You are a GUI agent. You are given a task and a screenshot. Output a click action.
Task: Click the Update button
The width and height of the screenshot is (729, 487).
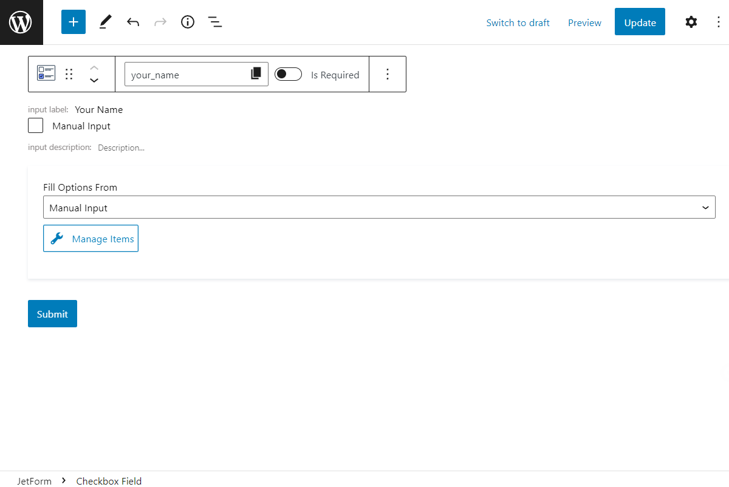(x=640, y=22)
